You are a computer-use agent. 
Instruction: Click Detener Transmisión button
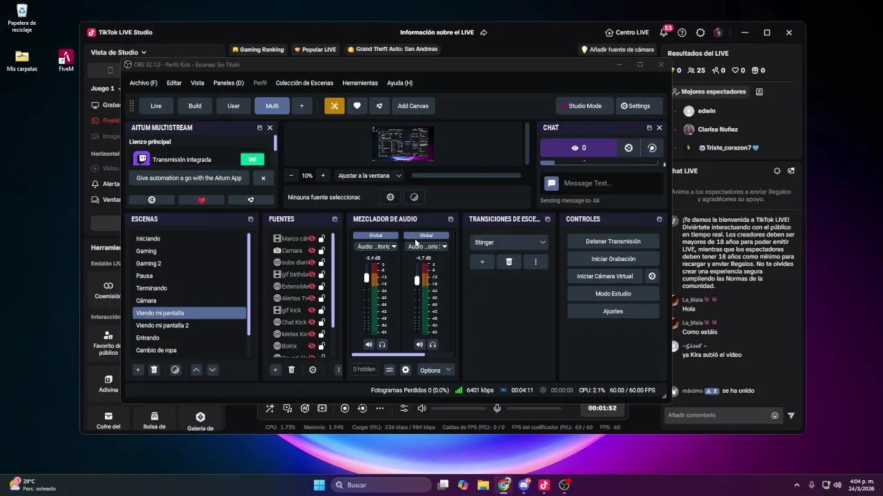(x=613, y=242)
